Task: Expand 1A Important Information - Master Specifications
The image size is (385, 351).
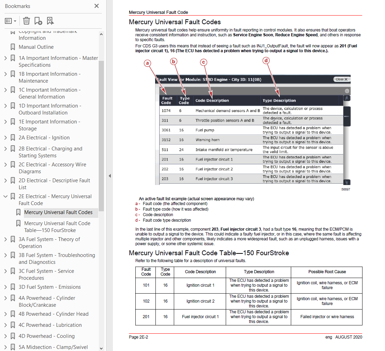Action: pyautogui.click(x=6, y=58)
